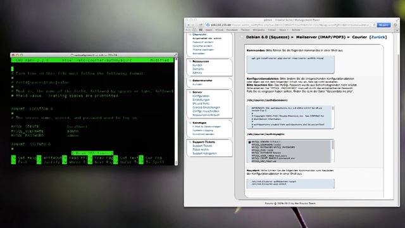Expand the News bookmarks dropdown
Image resolution: width=405 pixels, height=228 pixels.
(x=283, y=30)
